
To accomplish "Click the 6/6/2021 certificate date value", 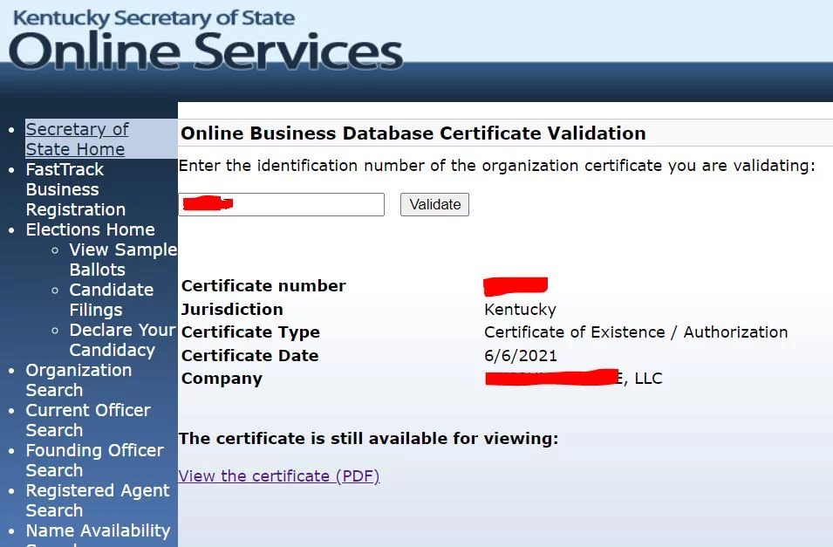I will click(520, 355).
